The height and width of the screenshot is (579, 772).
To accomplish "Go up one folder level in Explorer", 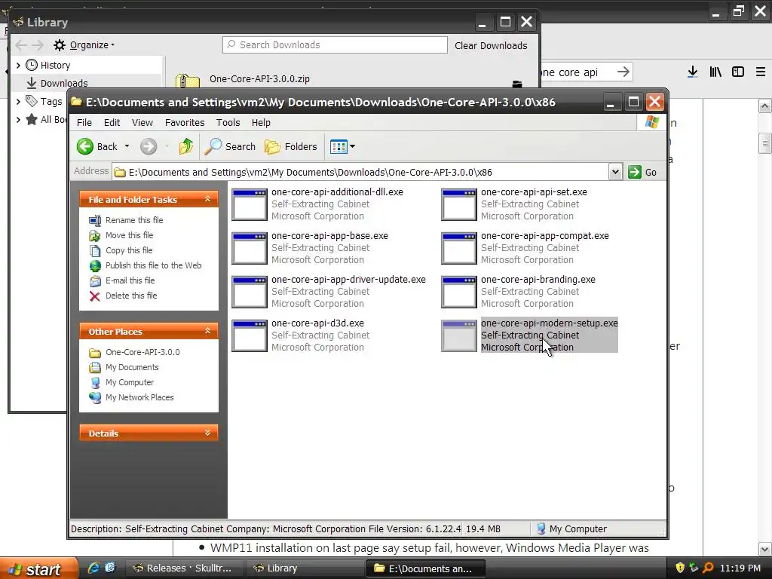I will 185,146.
